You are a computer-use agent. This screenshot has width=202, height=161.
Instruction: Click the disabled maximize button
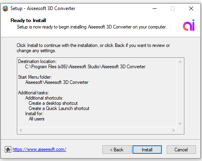click(x=173, y=8)
